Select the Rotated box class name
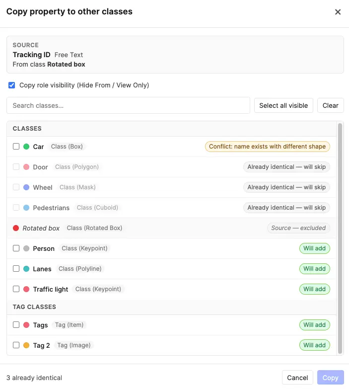This screenshot has height=389, width=349. [x=41, y=228]
